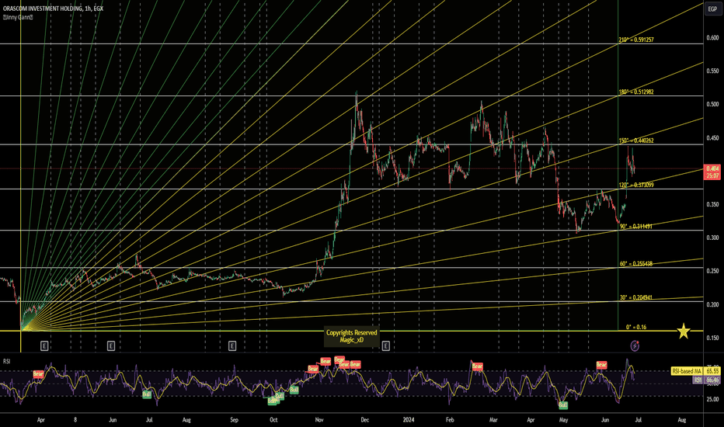Open the EGP currency selector
Screen dimensions: 724x427
coord(712,9)
